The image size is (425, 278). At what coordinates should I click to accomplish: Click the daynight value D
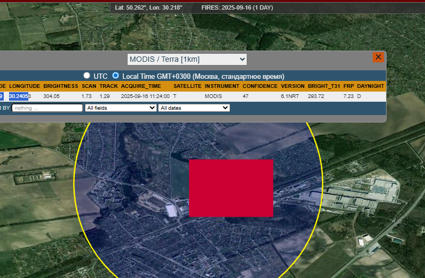coord(359,96)
